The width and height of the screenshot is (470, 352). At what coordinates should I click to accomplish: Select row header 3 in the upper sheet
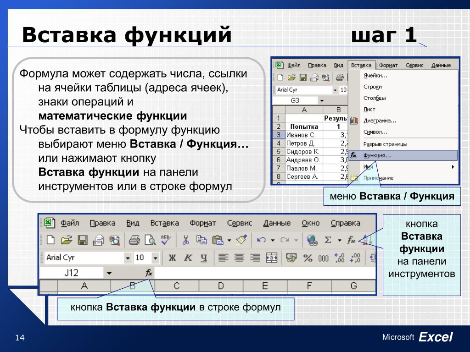pyautogui.click(x=279, y=135)
